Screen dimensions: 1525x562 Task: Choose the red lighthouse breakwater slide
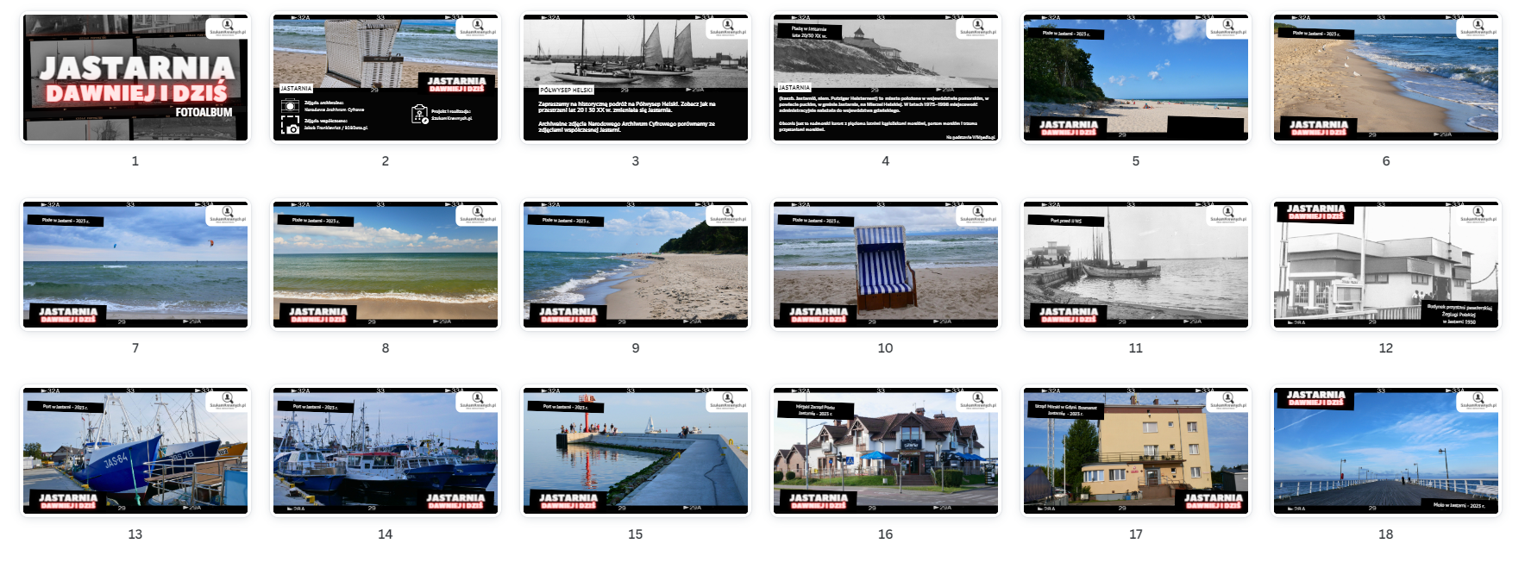coord(636,451)
